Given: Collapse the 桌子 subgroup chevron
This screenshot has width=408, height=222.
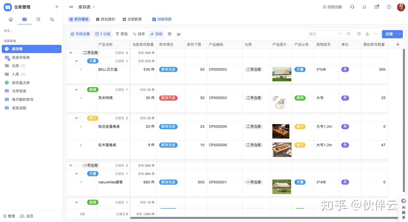Looking at the screenshot, I should pos(76,118).
